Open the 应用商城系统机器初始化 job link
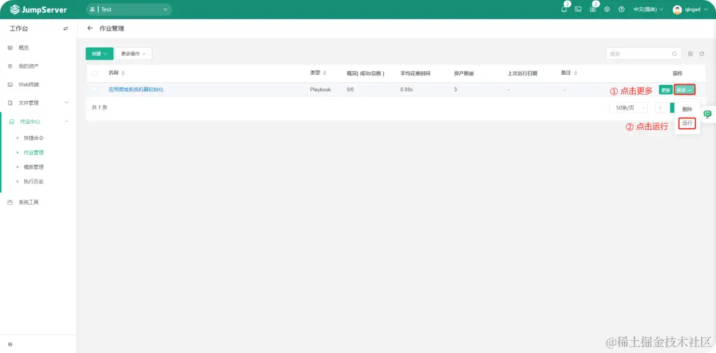Image resolution: width=716 pixels, height=353 pixels. pyautogui.click(x=136, y=89)
